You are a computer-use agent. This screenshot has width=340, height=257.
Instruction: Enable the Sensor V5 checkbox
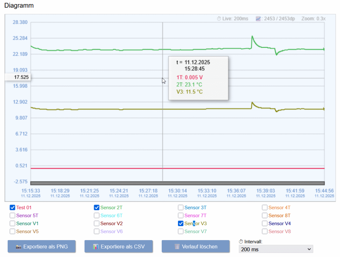12,231
